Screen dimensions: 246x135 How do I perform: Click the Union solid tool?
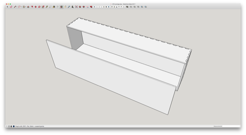[x=135, y=7]
